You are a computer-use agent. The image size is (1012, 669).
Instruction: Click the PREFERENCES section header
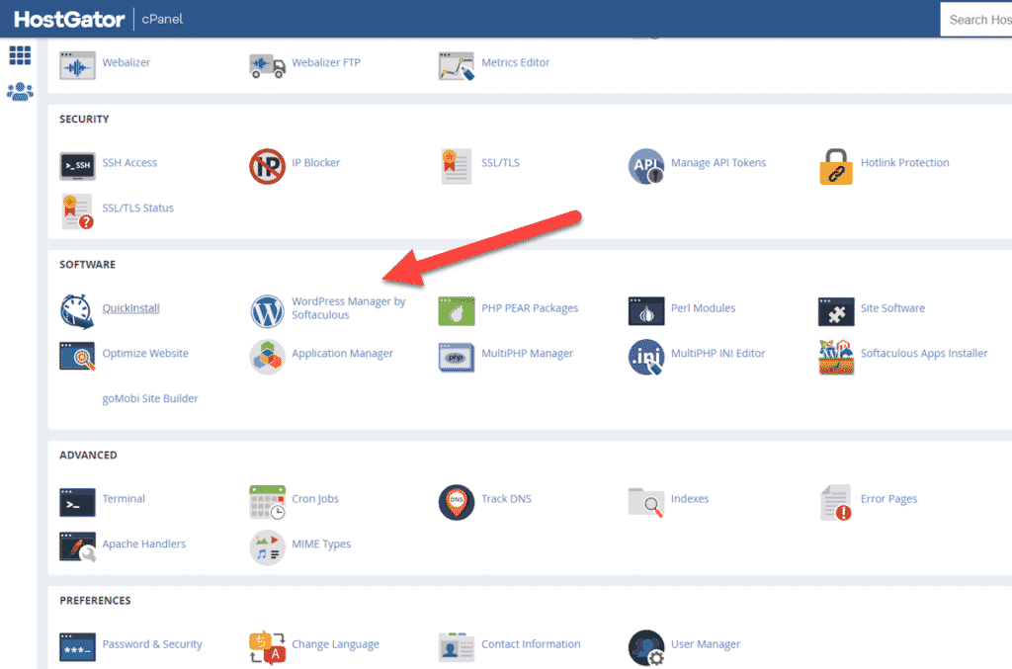(x=95, y=601)
